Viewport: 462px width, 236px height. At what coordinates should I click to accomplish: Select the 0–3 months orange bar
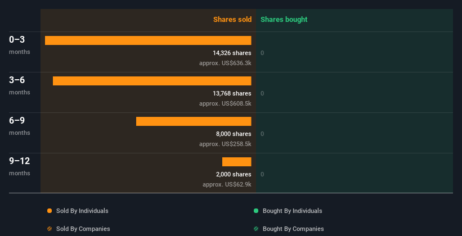(148, 40)
